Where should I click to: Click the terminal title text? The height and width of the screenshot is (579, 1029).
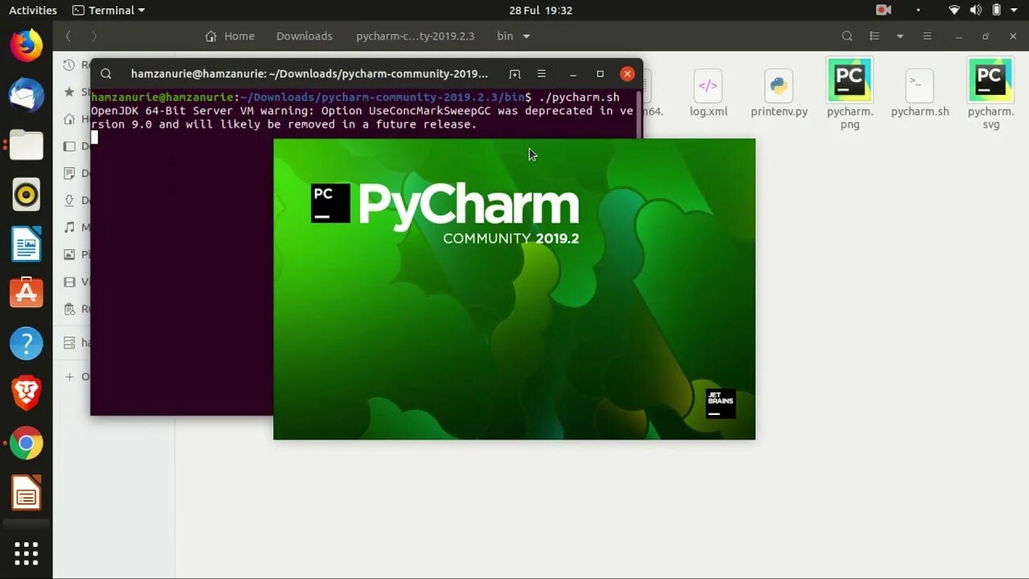coord(310,74)
